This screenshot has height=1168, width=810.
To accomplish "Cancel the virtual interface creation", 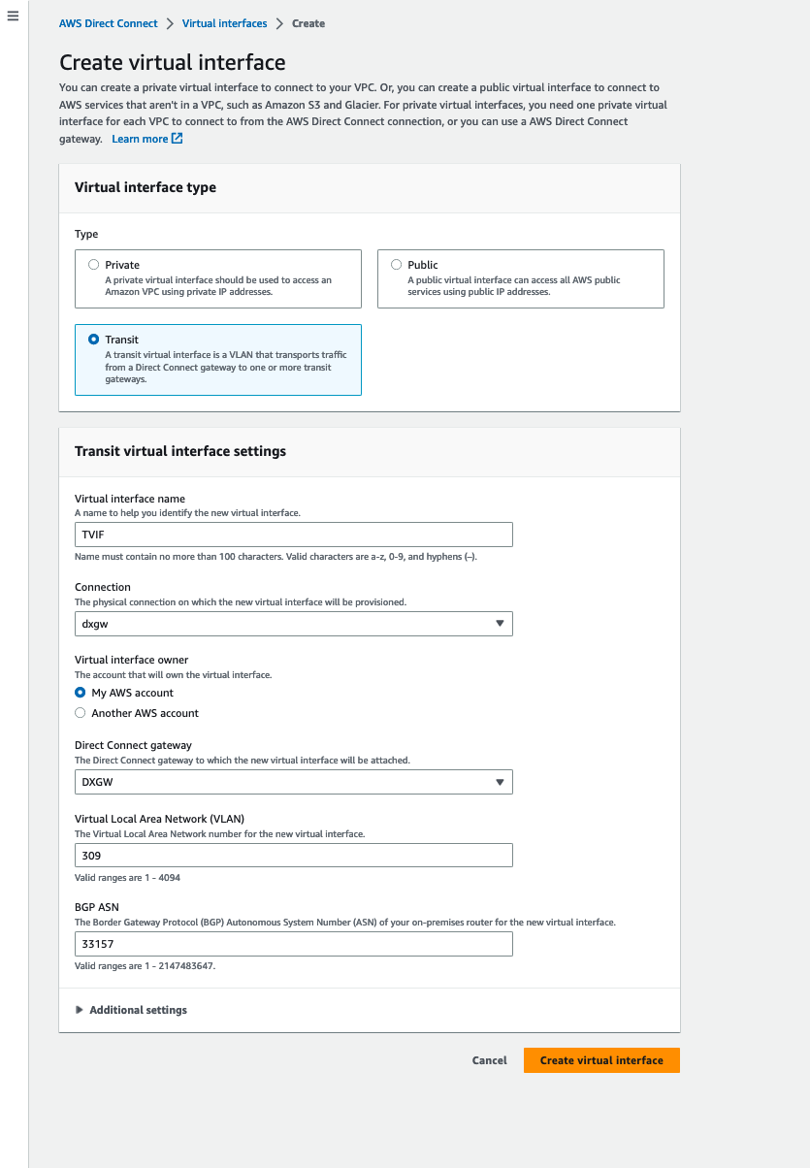I will click(x=489, y=1060).
